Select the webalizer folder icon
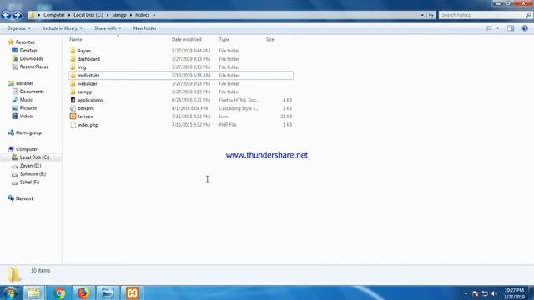 pos(73,83)
